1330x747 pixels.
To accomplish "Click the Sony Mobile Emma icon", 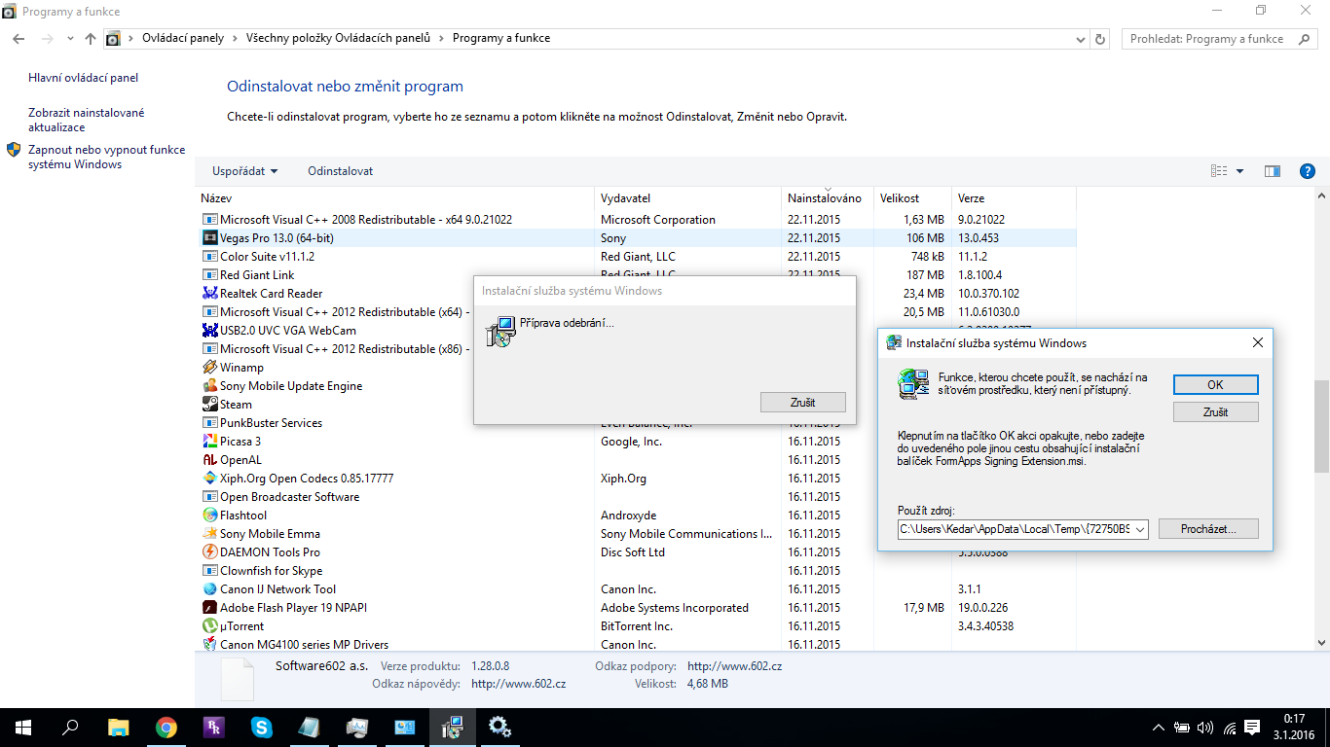I will point(209,534).
